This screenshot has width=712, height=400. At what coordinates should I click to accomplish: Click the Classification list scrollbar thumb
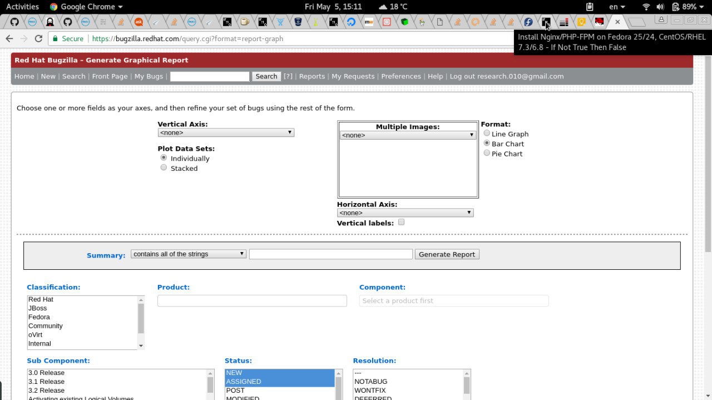(x=141, y=318)
